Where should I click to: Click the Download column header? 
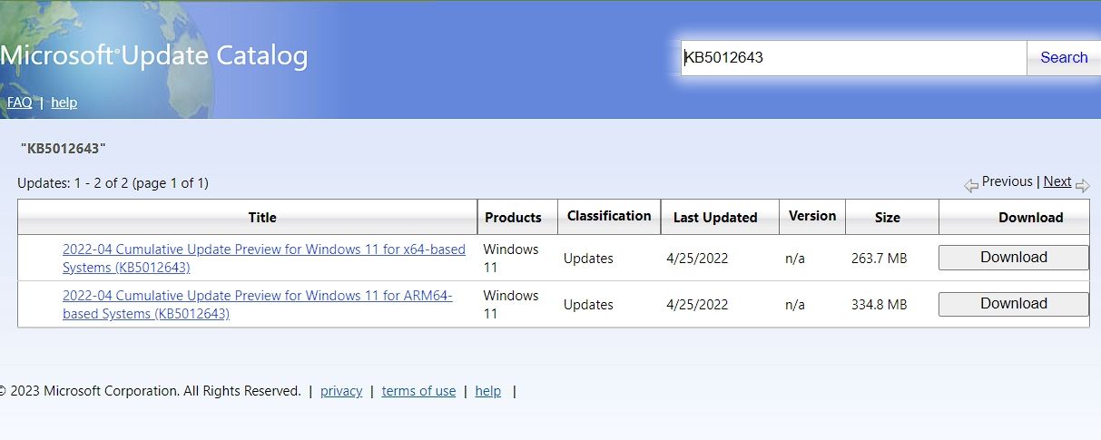click(x=1031, y=218)
